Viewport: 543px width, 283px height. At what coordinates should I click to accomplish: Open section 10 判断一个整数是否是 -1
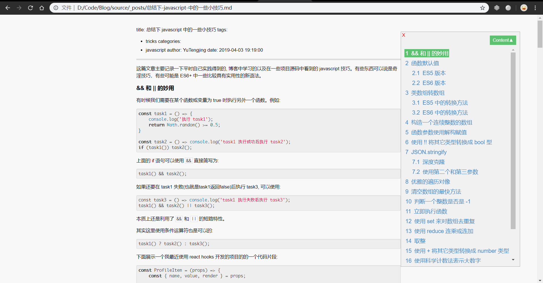coord(438,201)
